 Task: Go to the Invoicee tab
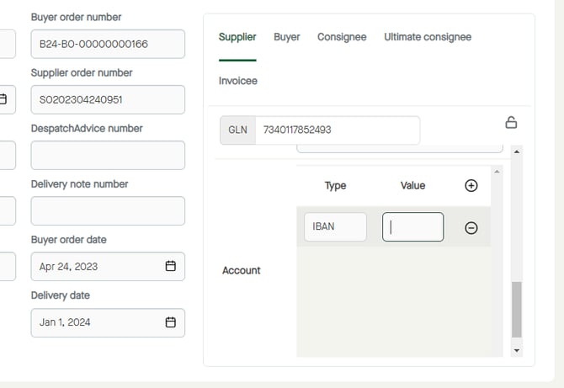tap(238, 81)
